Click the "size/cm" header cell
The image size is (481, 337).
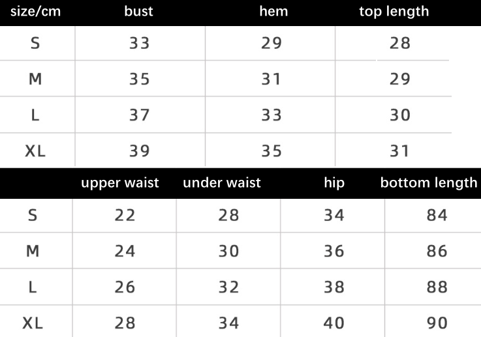click(35, 11)
